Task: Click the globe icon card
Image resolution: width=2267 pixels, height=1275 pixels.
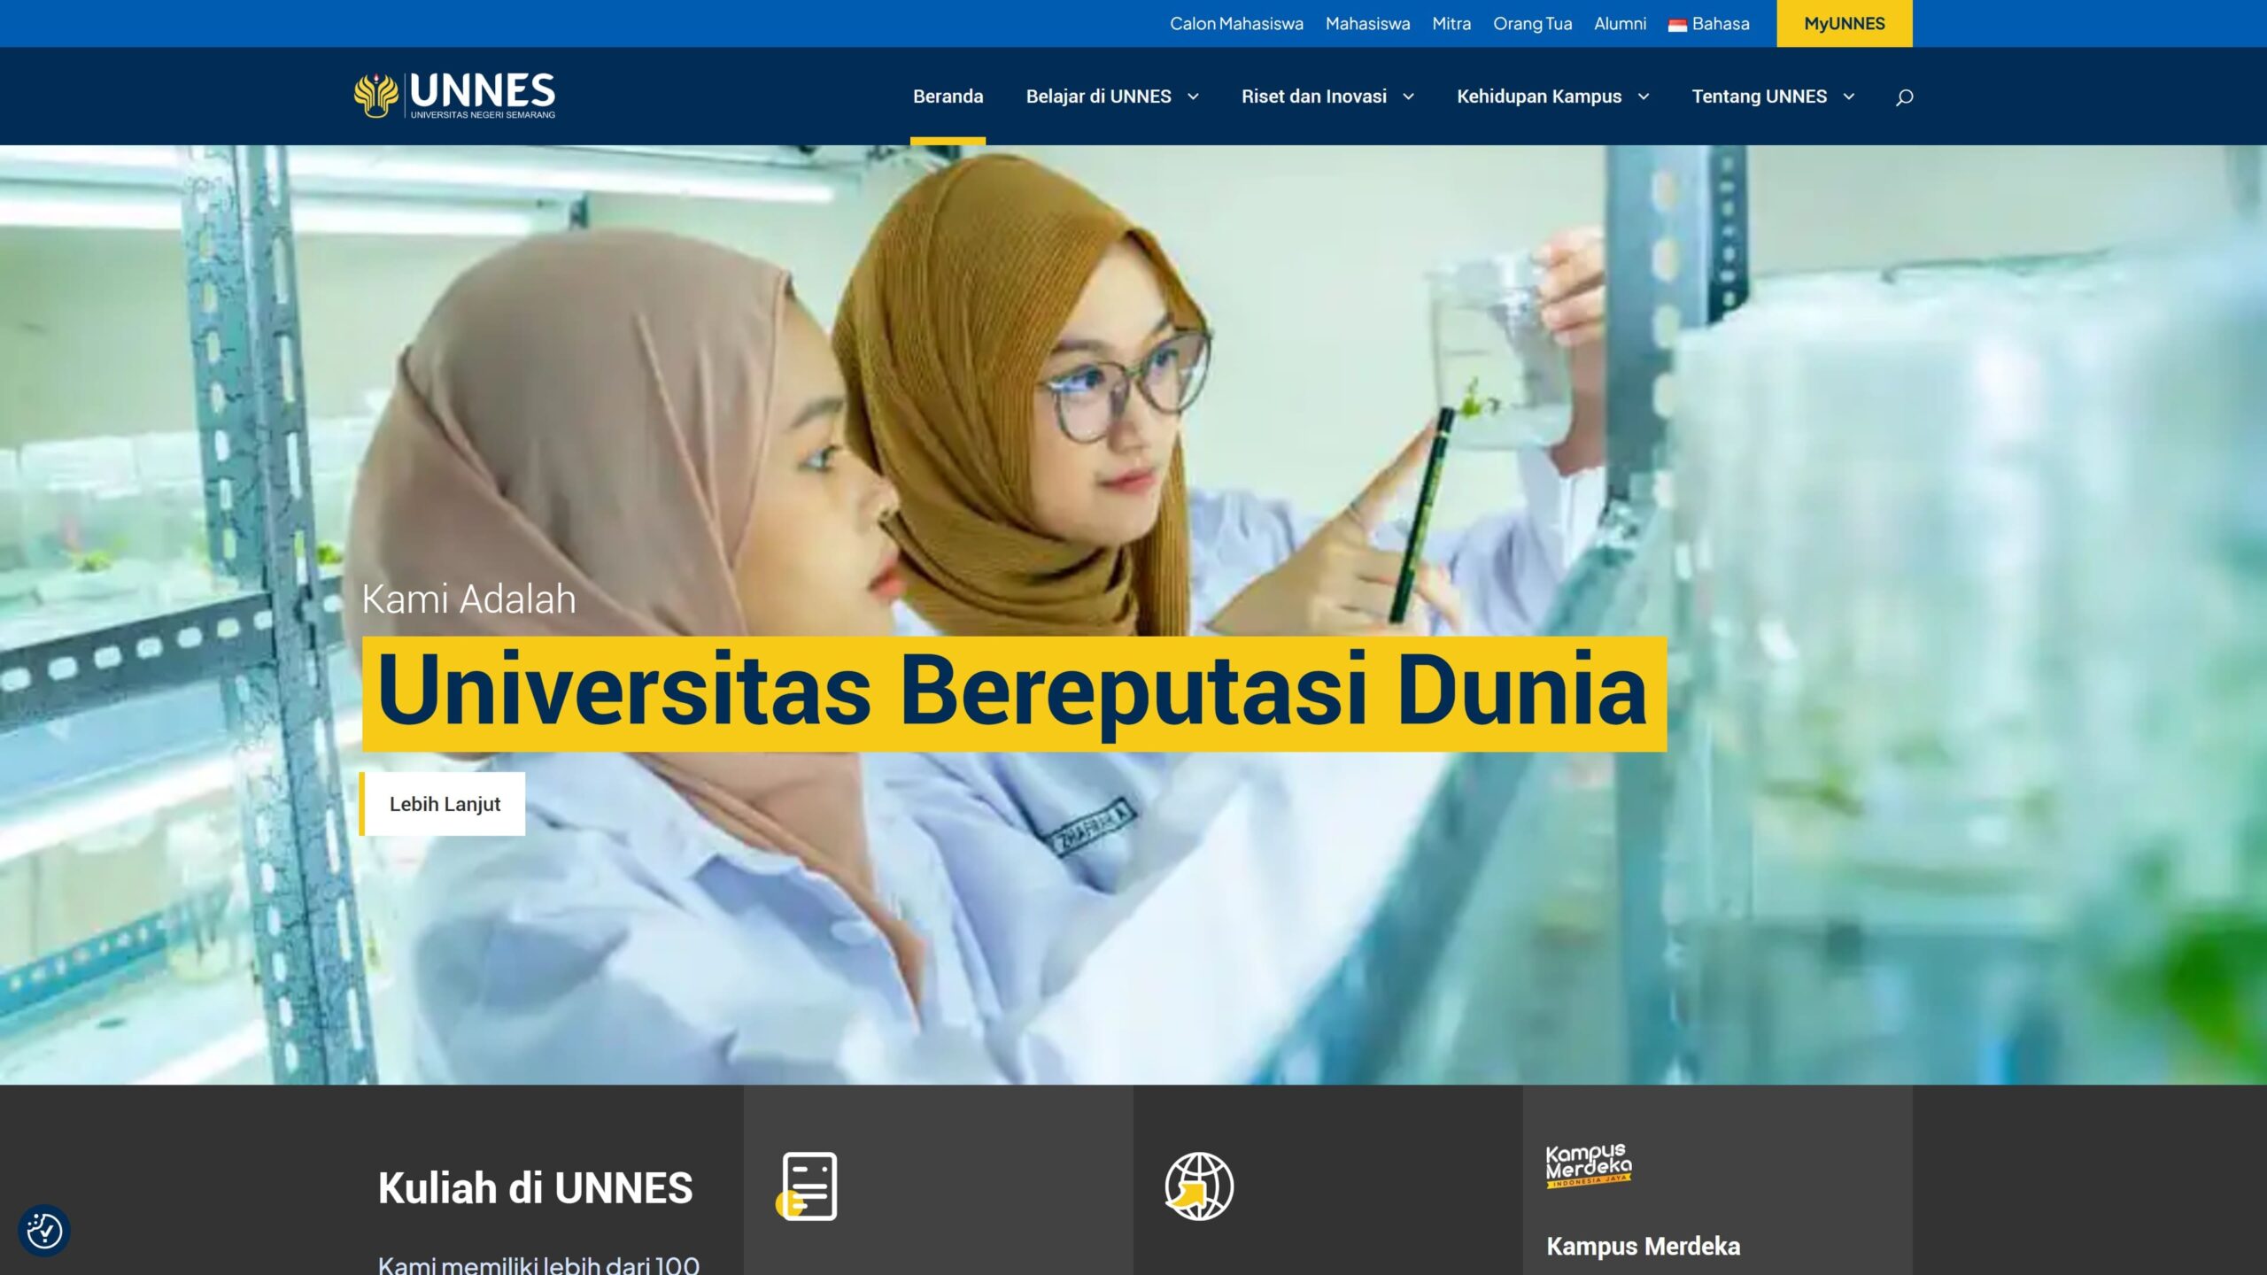Action: [1199, 1186]
